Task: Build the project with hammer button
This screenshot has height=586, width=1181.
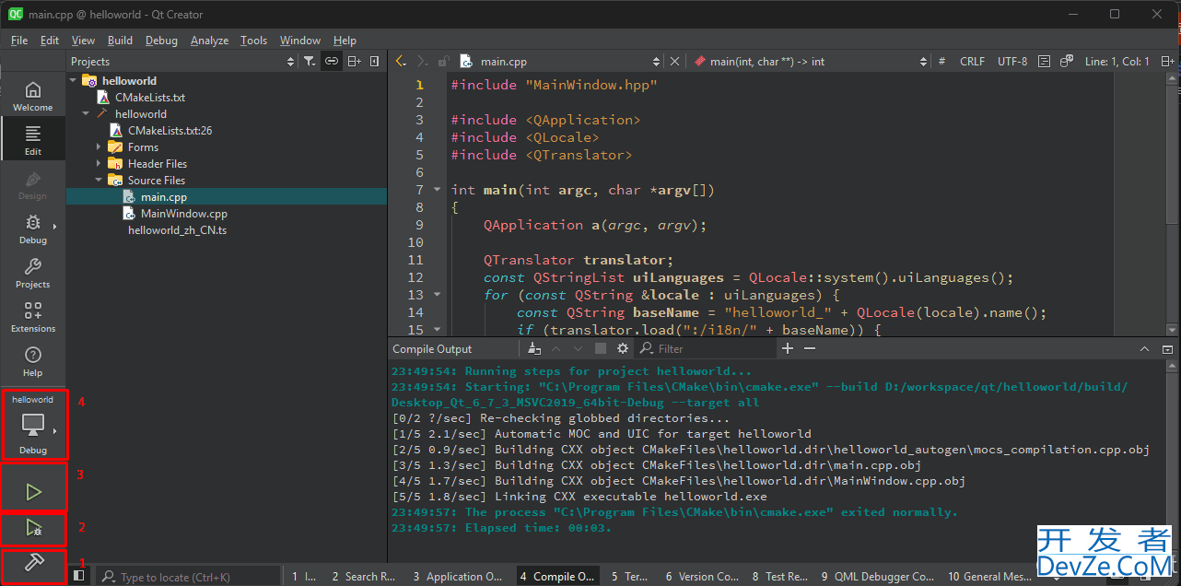Action: tap(33, 562)
